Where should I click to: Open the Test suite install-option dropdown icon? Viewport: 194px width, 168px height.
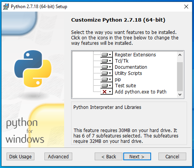tap(106, 86)
